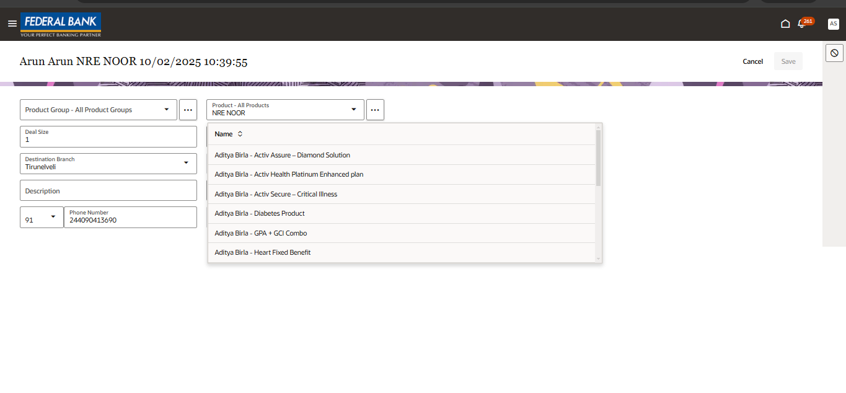
Task: Select Aditya Birla - GPA + GCI Combo
Action: pos(402,233)
